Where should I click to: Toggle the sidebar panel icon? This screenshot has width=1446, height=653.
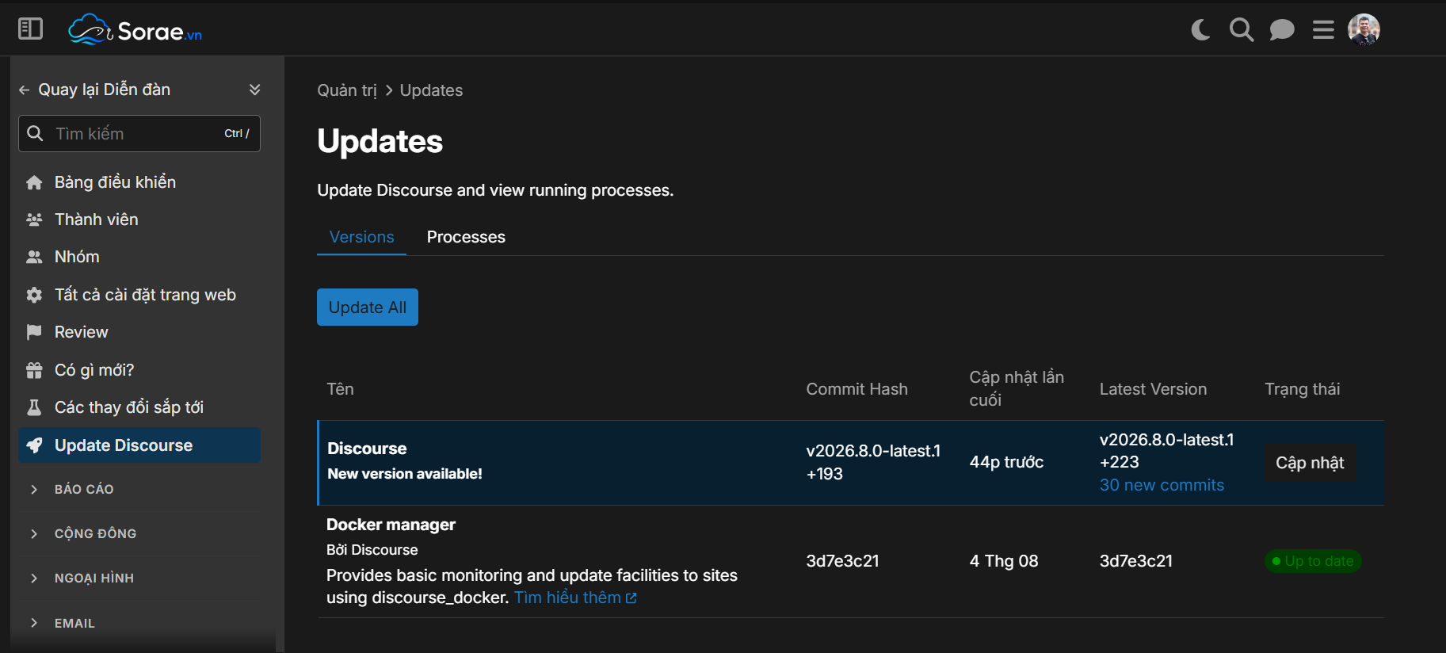point(30,29)
